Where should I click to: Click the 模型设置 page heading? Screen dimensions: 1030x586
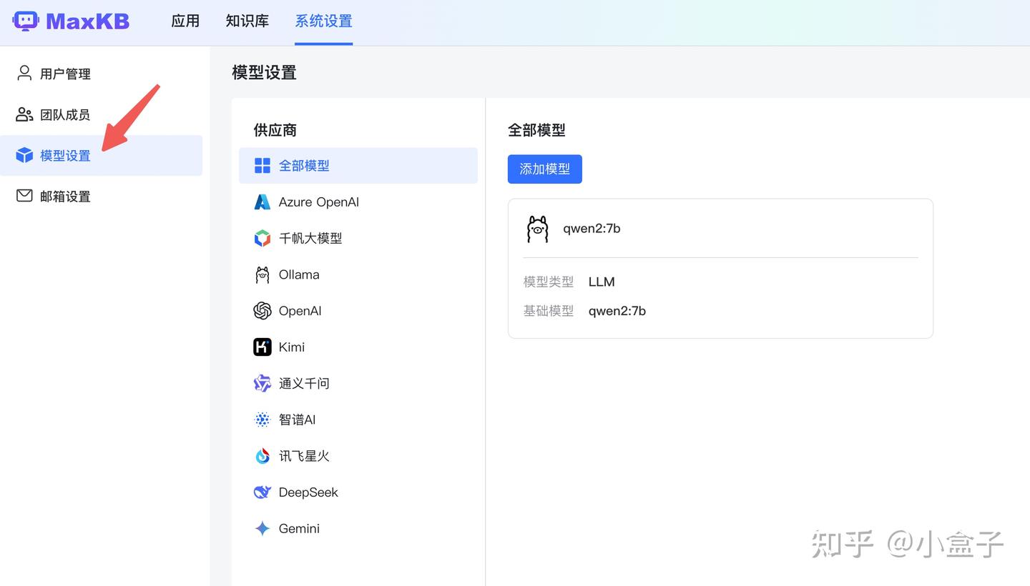264,72
